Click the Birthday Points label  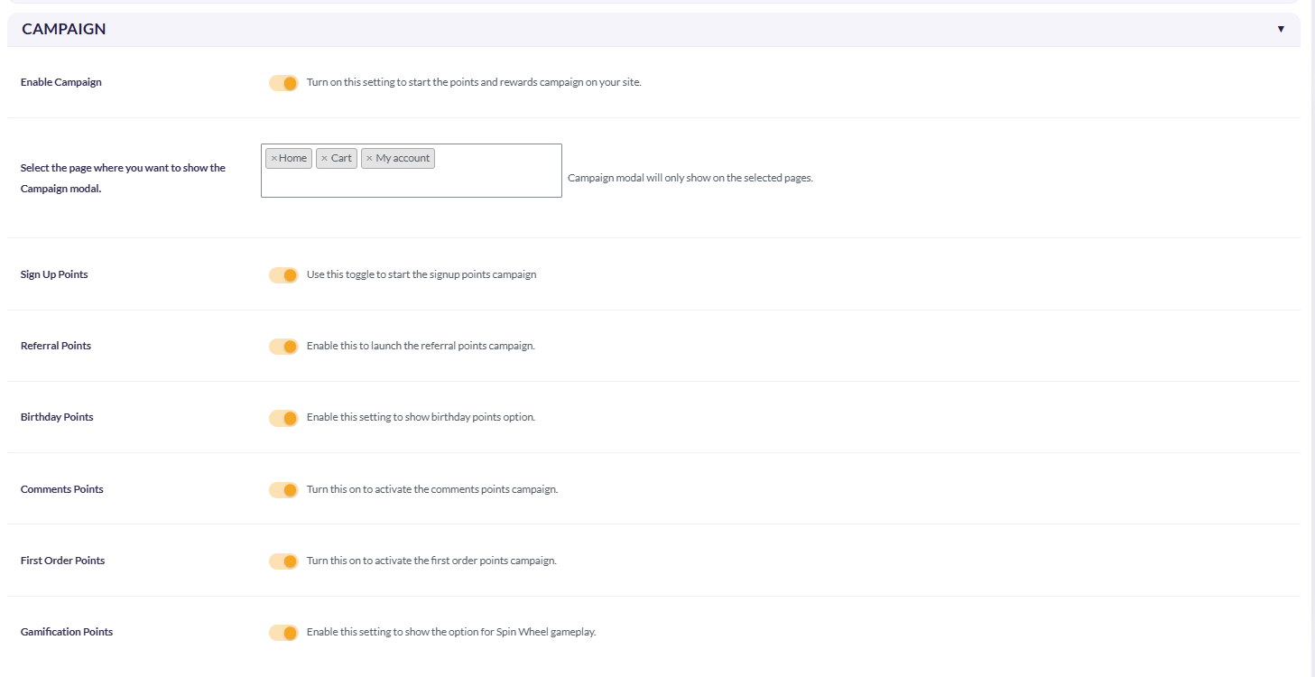click(57, 417)
